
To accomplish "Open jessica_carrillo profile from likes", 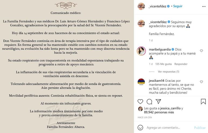I will pos(170,108).
